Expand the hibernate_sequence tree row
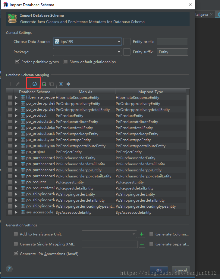 point(16,97)
